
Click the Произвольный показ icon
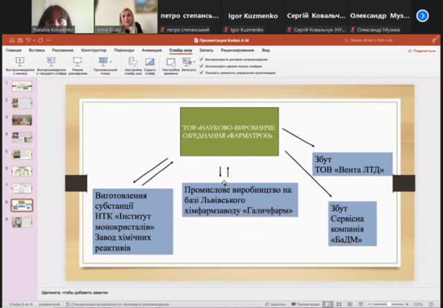click(x=103, y=62)
